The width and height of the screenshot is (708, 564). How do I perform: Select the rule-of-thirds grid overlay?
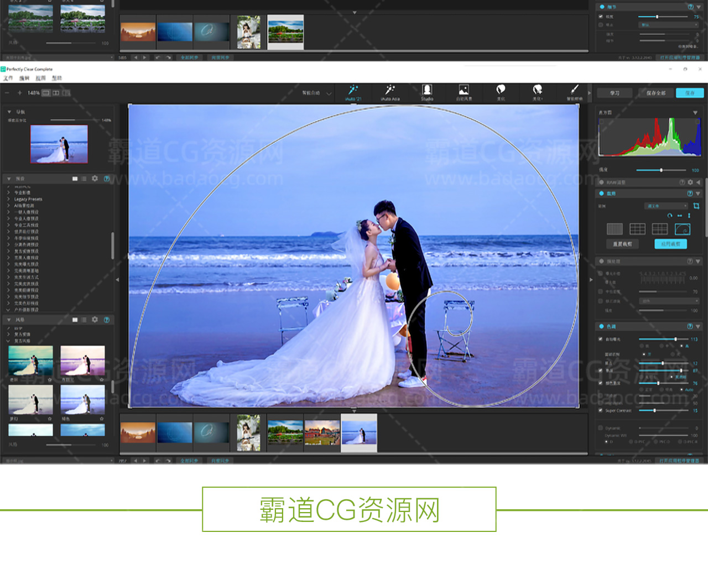click(x=637, y=229)
